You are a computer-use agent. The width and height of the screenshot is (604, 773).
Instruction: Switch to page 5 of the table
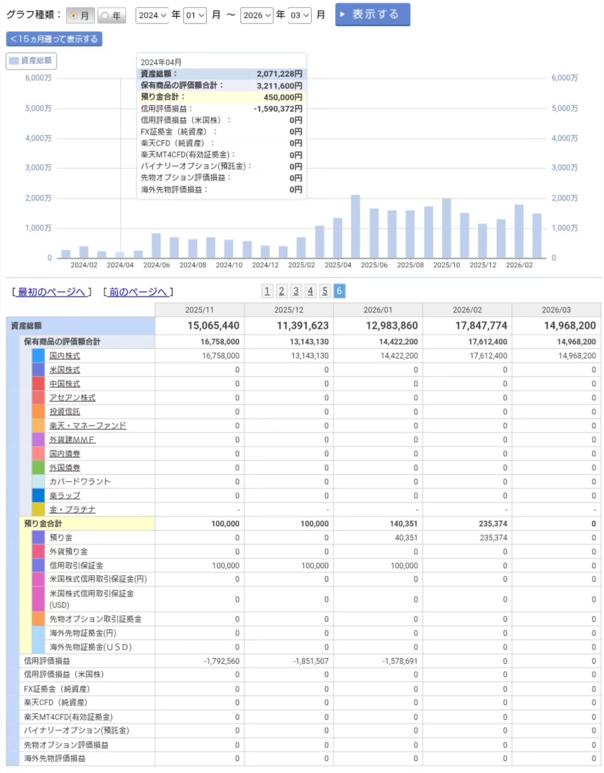tap(325, 291)
